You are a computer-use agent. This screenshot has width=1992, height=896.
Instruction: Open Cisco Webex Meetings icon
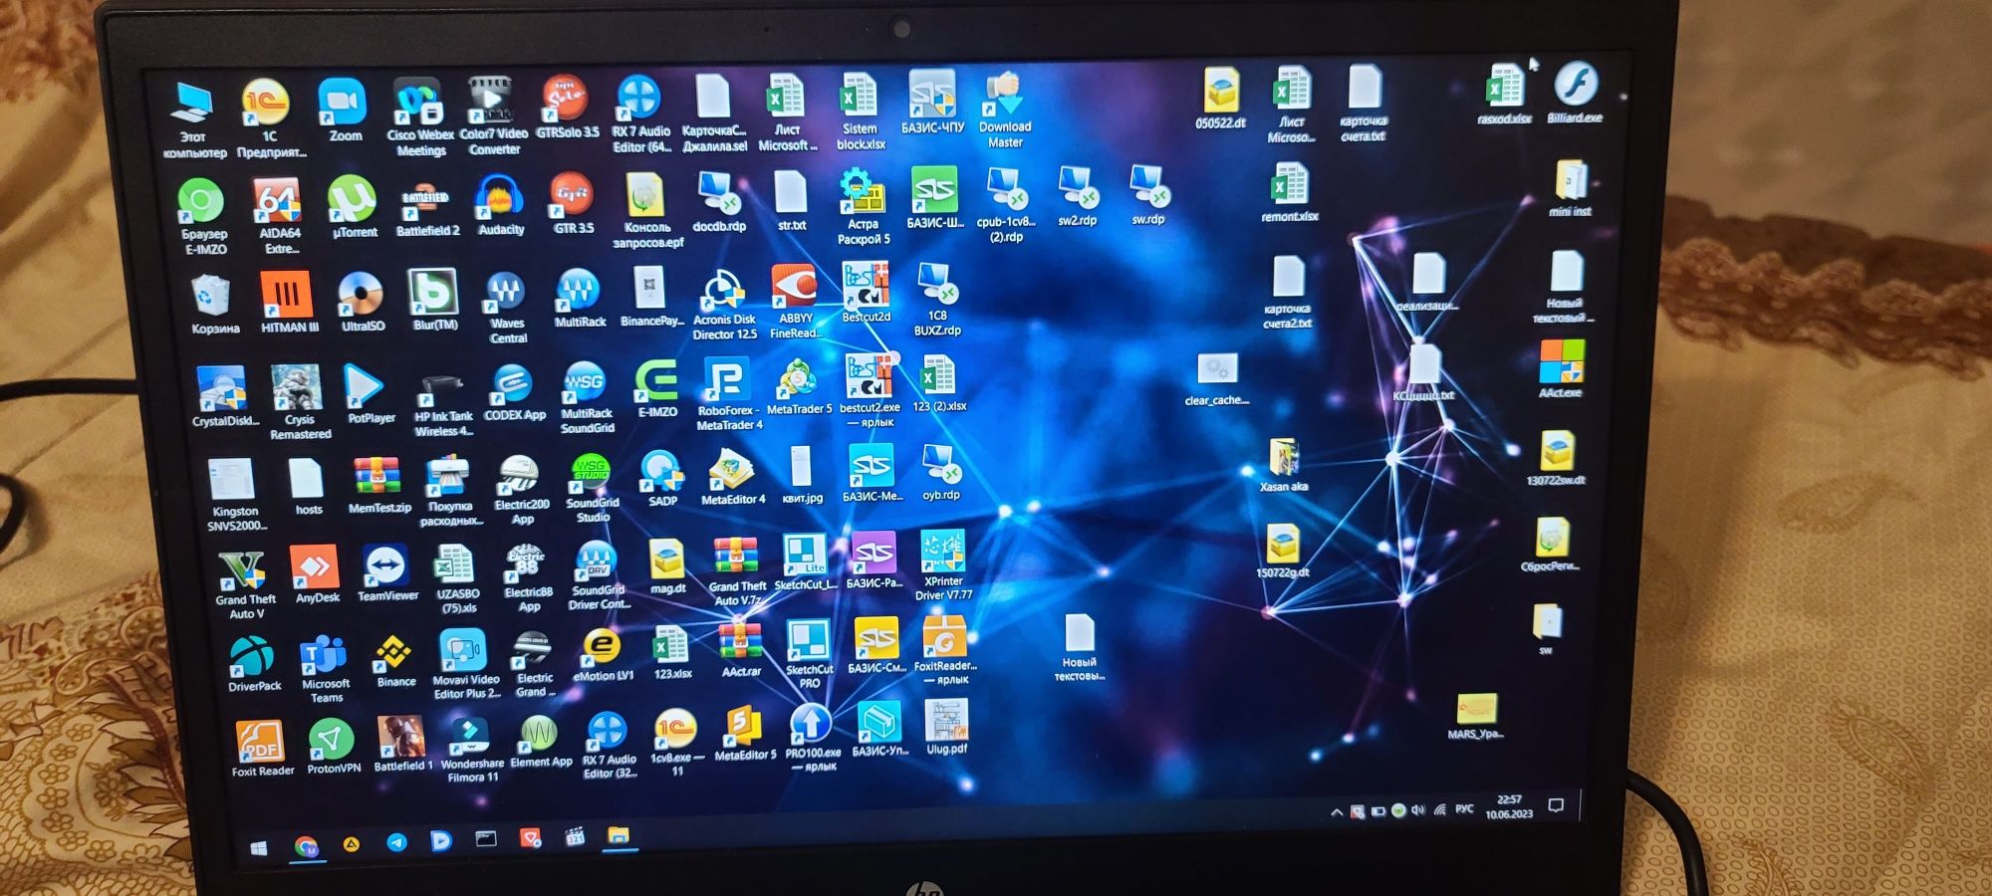[x=419, y=116]
